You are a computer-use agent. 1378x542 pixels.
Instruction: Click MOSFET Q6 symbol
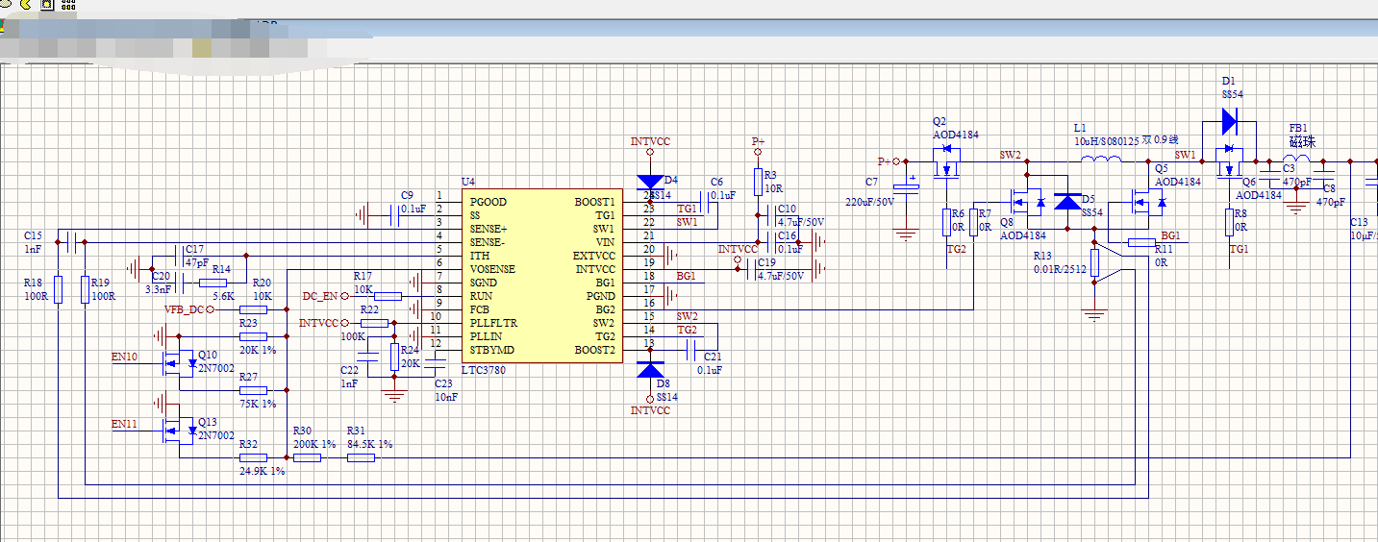coord(1229,163)
